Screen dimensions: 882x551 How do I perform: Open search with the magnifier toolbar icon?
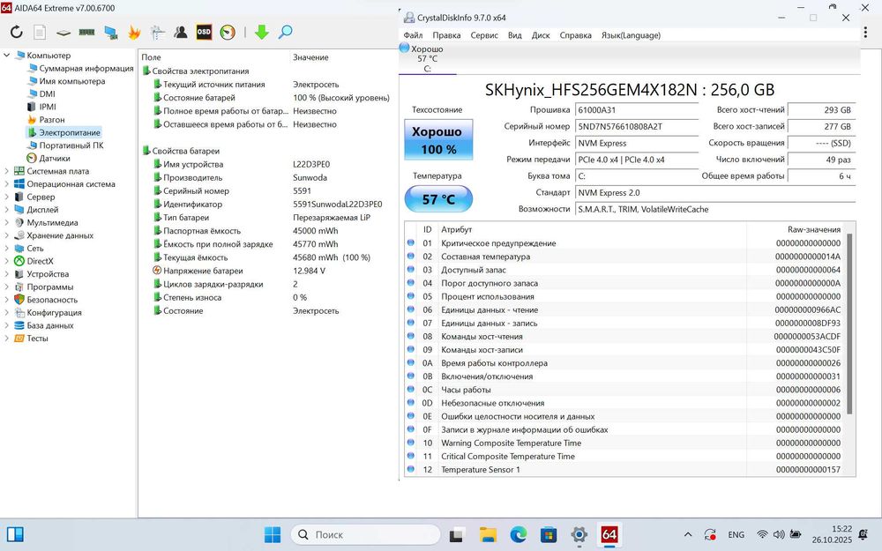(x=285, y=32)
